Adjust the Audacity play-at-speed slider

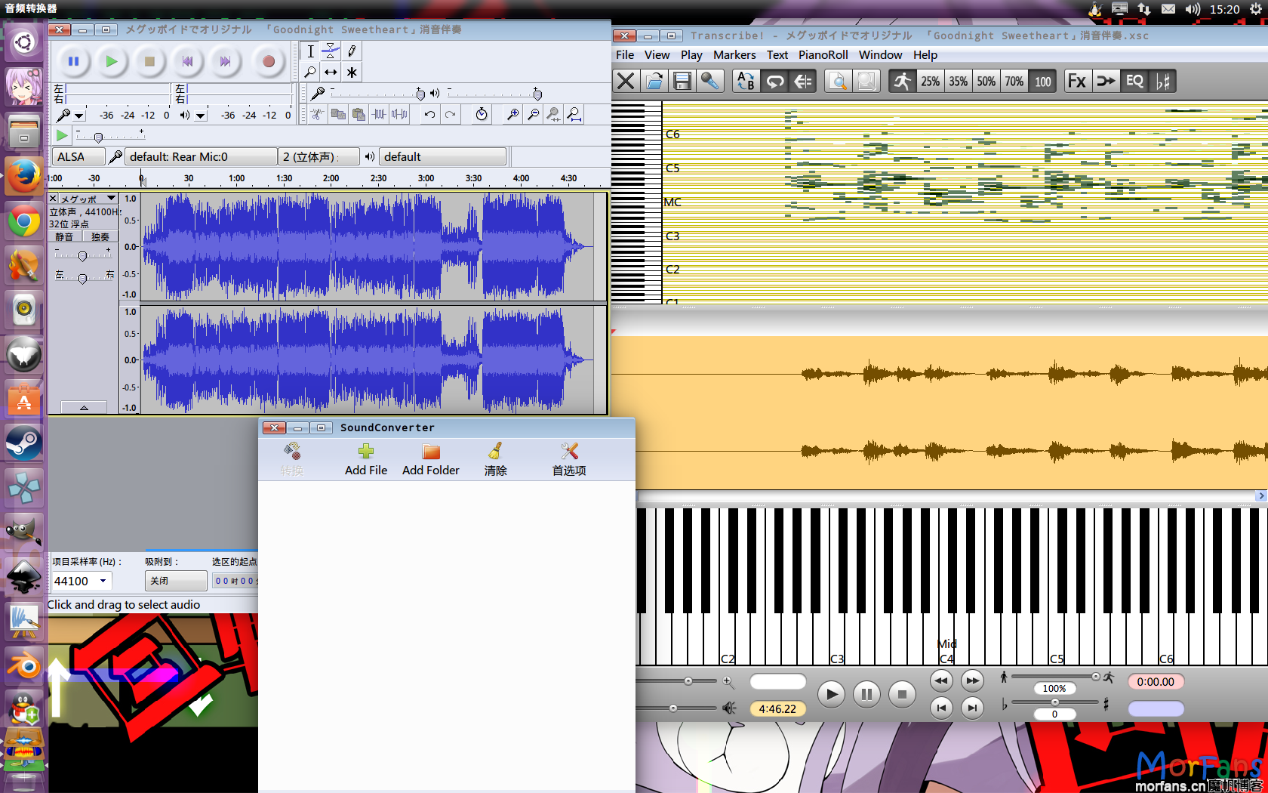[98, 137]
